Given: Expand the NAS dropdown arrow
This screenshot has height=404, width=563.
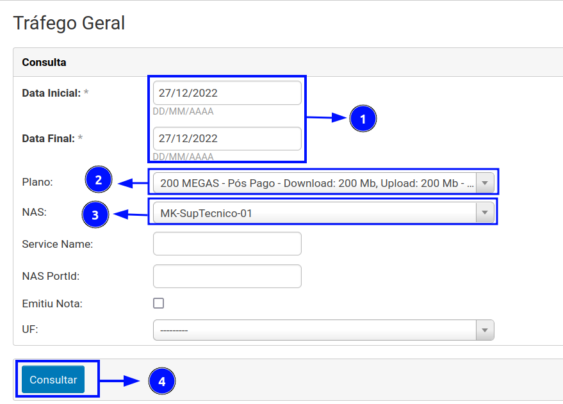Looking at the screenshot, I should [485, 213].
